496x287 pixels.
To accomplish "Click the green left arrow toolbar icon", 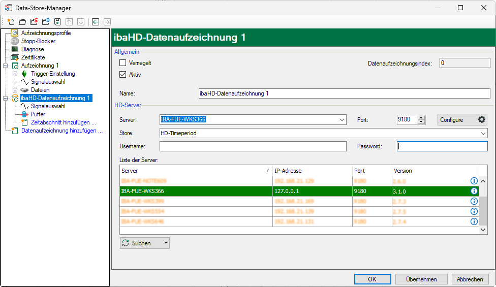I will coord(95,22).
